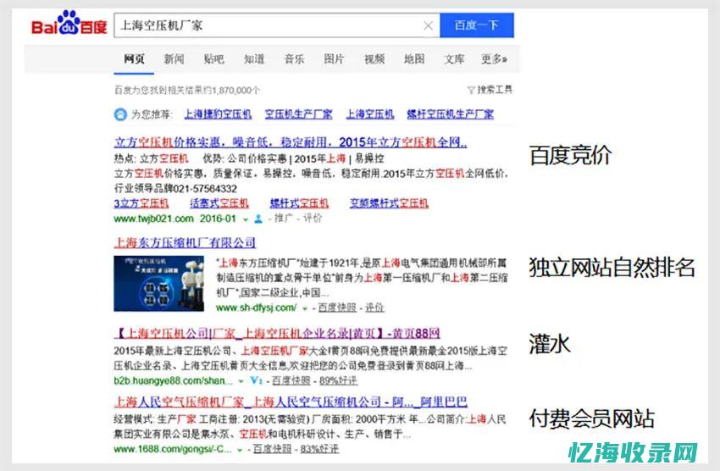Open the 活塞式空压机 sublink

[x=219, y=203]
